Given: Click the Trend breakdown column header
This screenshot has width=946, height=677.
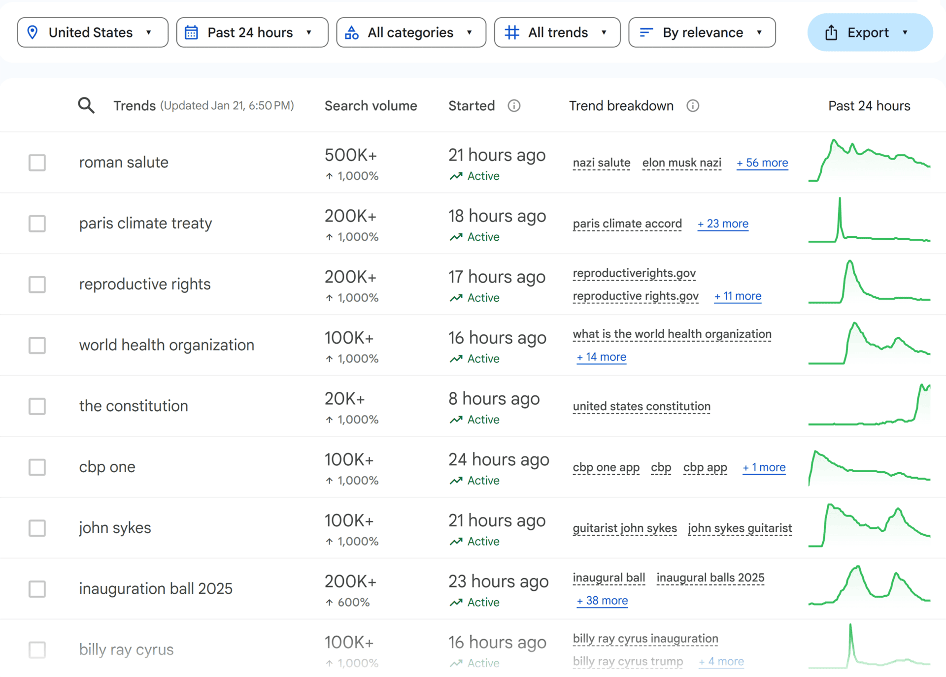Looking at the screenshot, I should (x=621, y=106).
